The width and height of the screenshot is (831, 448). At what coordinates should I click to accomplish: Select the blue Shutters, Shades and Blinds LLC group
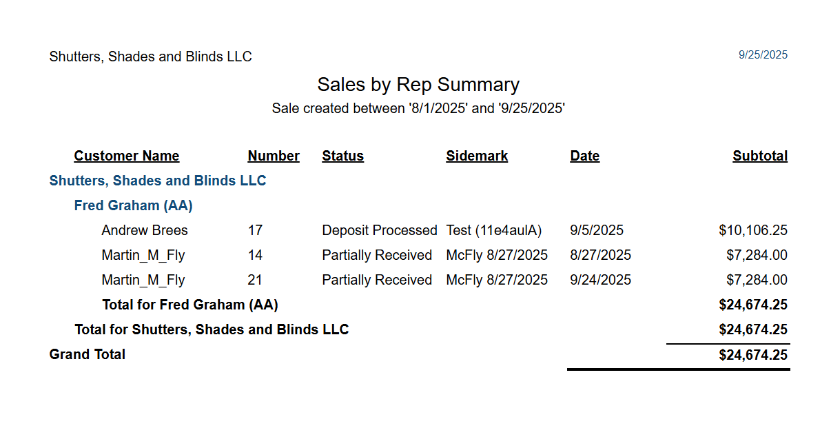point(158,181)
